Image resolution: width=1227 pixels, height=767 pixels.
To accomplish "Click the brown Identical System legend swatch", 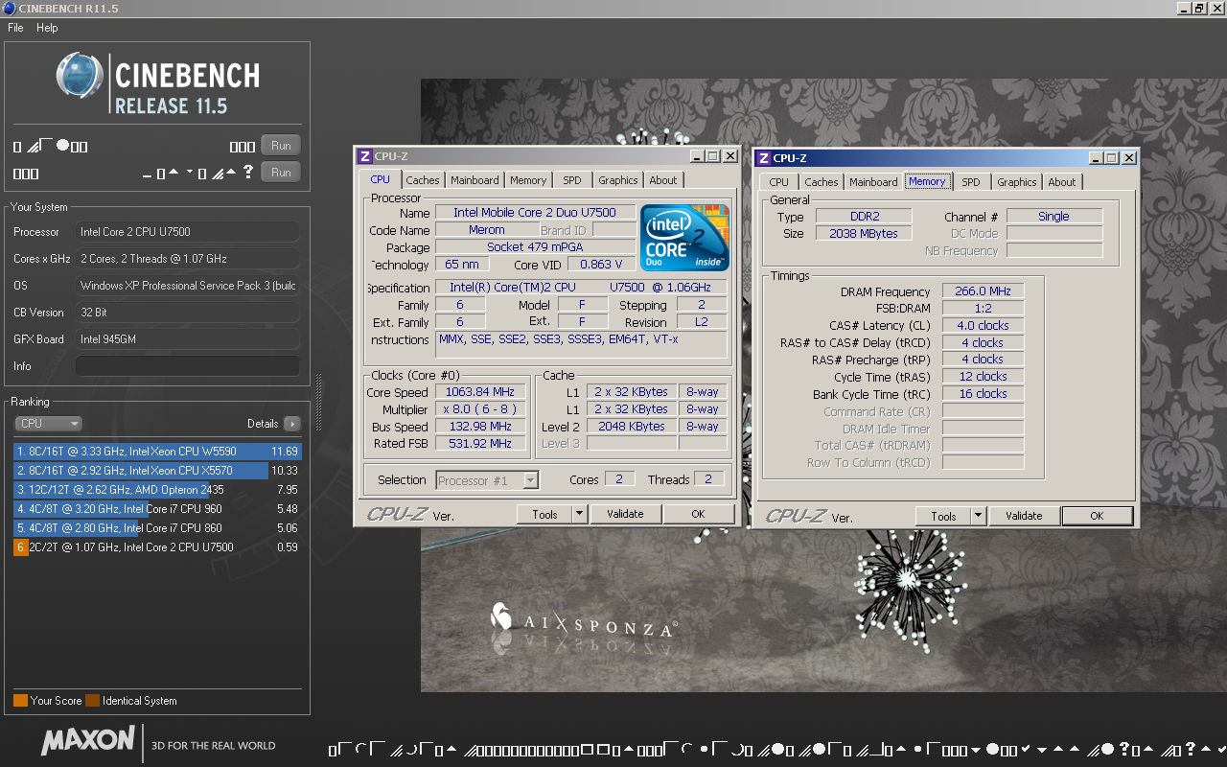I will (92, 701).
